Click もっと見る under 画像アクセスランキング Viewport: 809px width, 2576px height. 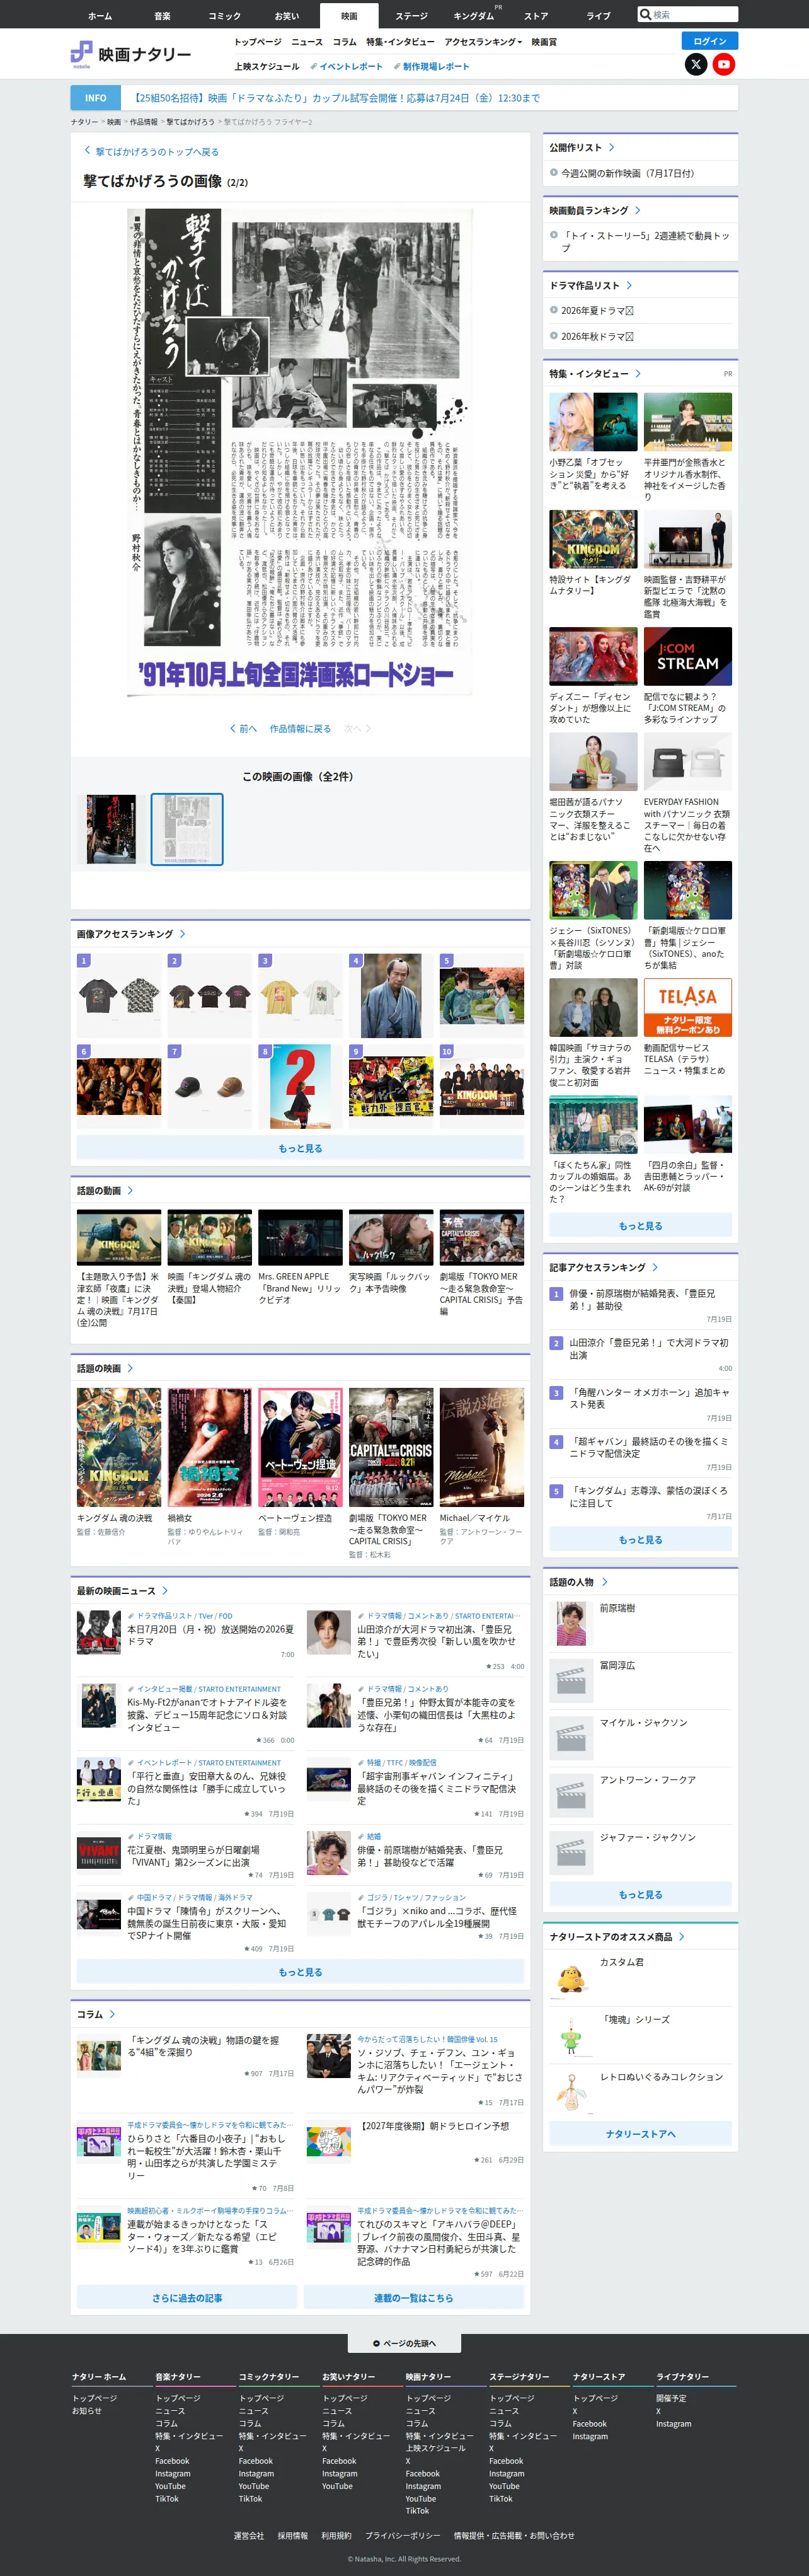pyautogui.click(x=300, y=1148)
